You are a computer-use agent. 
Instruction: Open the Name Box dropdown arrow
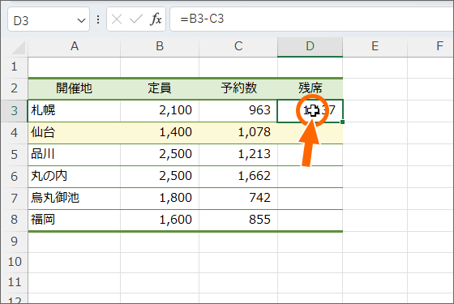pyautogui.click(x=81, y=20)
